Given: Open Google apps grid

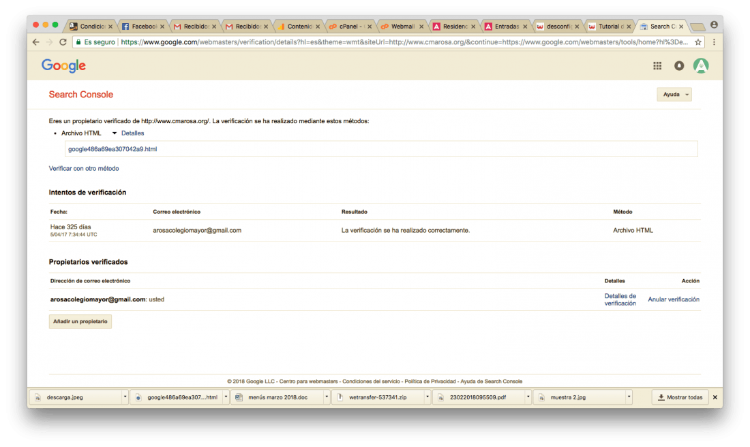Looking at the screenshot, I should point(657,66).
